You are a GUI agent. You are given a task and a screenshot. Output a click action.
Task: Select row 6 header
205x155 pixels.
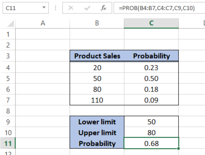8,89
